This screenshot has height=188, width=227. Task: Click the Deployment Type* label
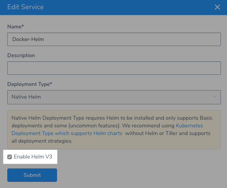[x=30, y=84]
